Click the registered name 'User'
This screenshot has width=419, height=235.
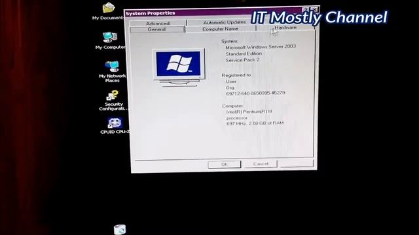coord(231,81)
